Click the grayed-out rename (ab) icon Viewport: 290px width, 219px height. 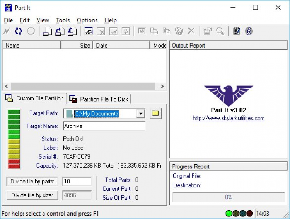[x=142, y=31]
